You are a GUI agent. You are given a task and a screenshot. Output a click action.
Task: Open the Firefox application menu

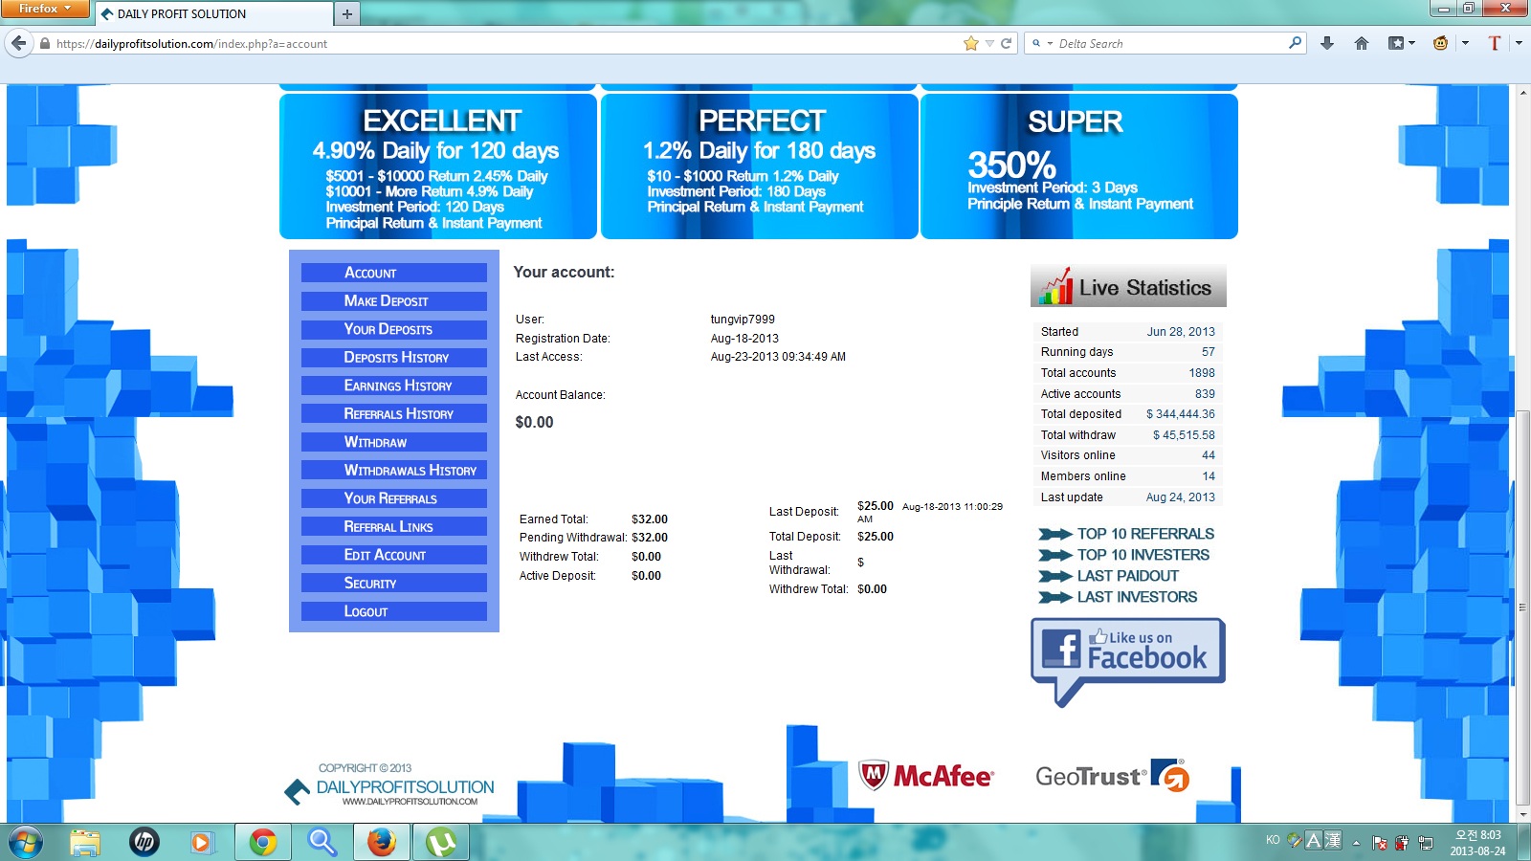45,9
